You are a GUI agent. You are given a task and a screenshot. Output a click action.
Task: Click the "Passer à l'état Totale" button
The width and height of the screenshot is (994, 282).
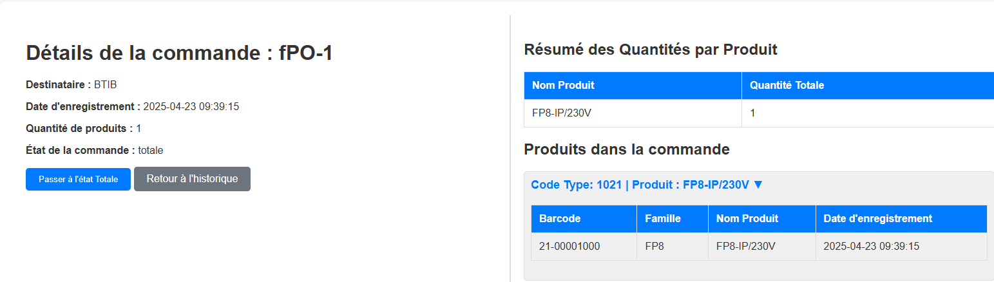tap(78, 179)
